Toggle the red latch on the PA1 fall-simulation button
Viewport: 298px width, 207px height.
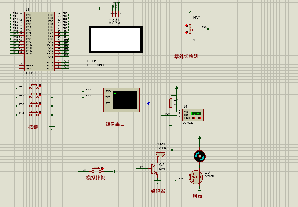(102, 168)
